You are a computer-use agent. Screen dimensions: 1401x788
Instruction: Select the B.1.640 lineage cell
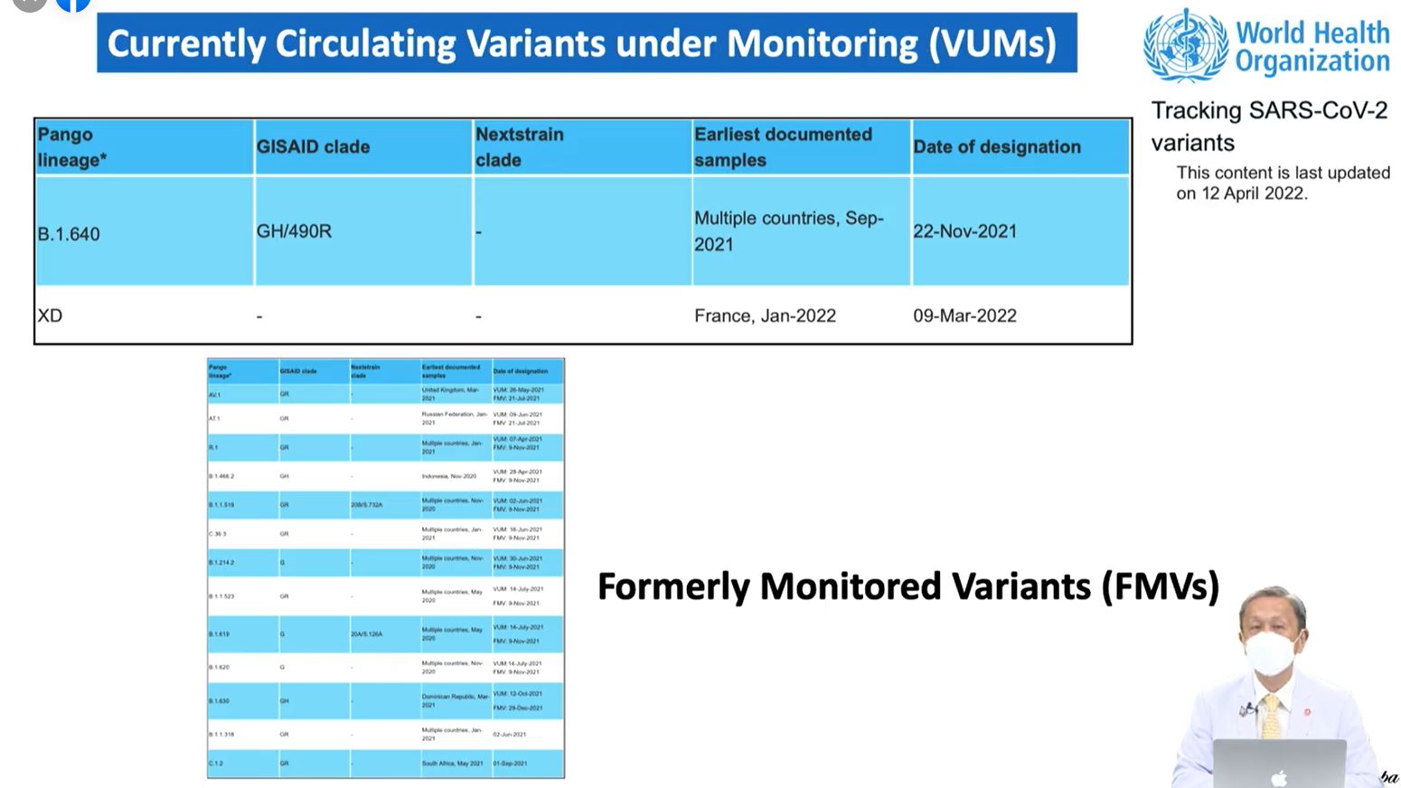tap(69, 234)
